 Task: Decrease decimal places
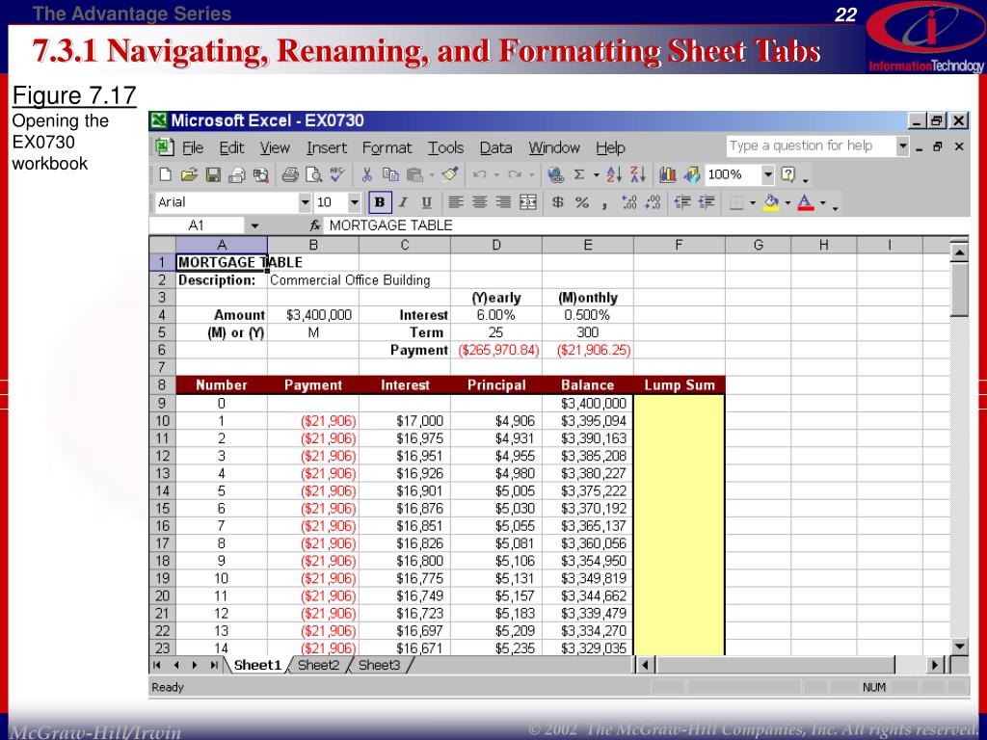point(653,202)
